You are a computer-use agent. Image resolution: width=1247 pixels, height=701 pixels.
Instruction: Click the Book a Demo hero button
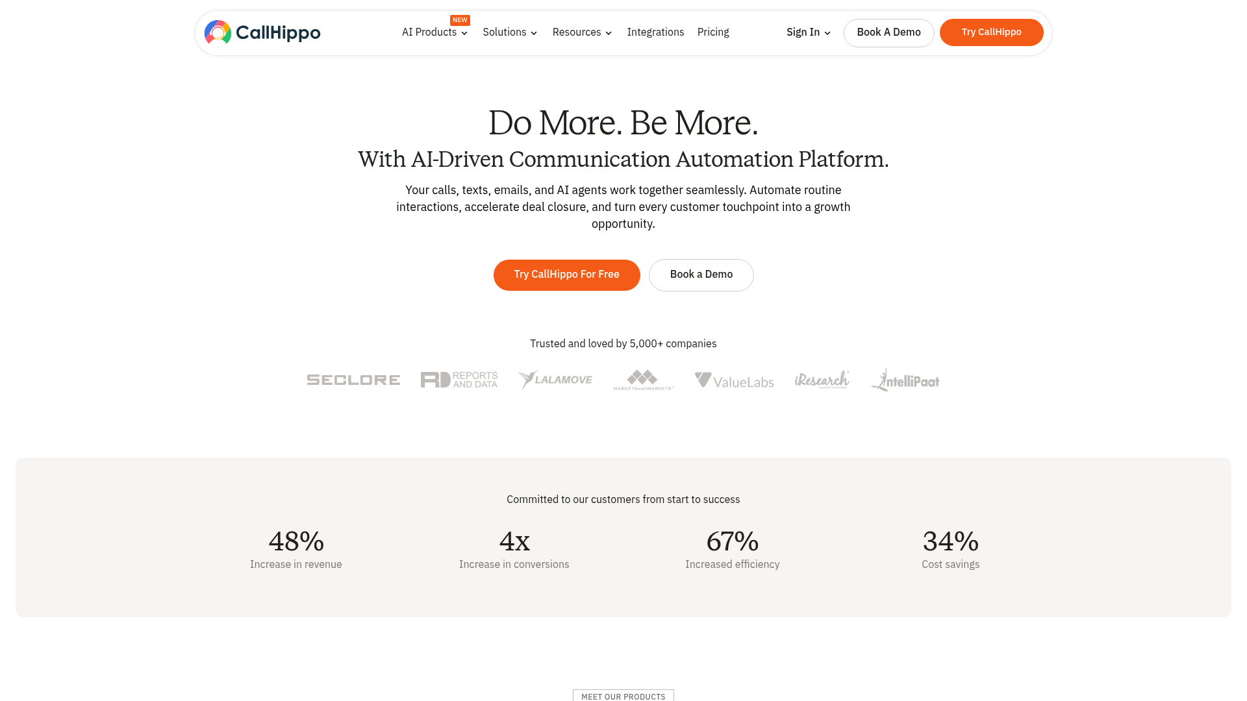[701, 275]
